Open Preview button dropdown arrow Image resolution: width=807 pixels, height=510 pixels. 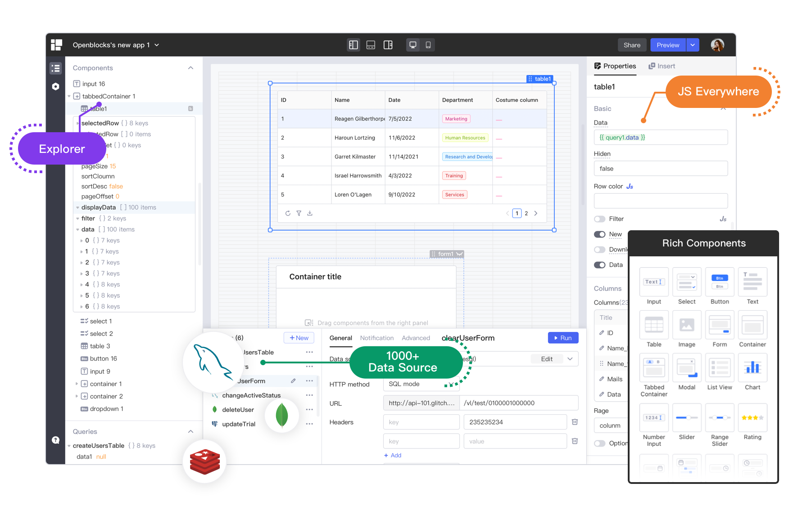(693, 45)
